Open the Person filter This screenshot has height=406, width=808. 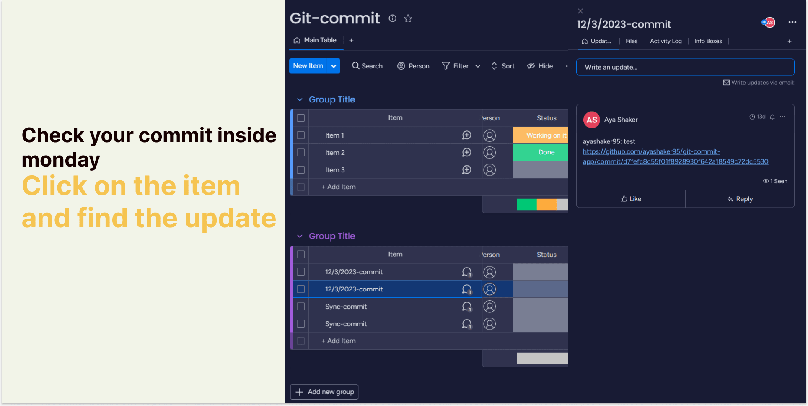(413, 66)
